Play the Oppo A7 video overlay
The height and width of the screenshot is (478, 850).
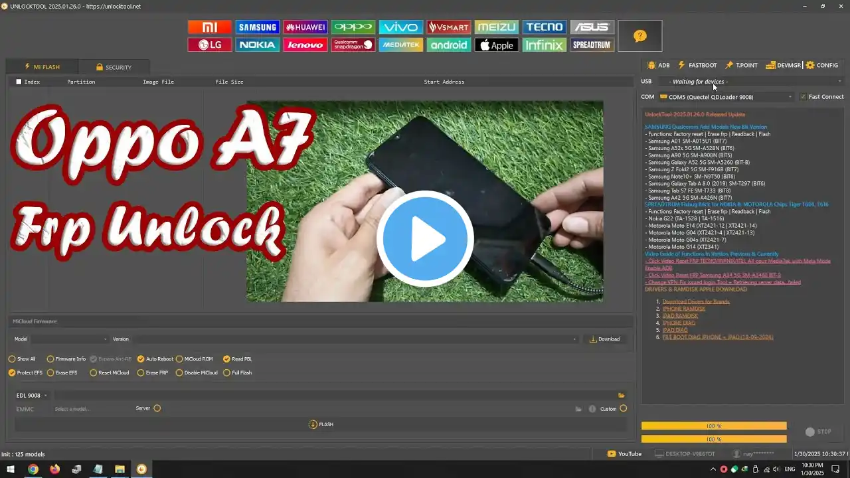pyautogui.click(x=425, y=239)
